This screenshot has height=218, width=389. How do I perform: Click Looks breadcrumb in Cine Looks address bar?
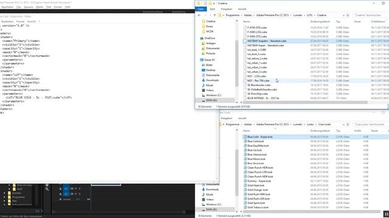(310, 125)
